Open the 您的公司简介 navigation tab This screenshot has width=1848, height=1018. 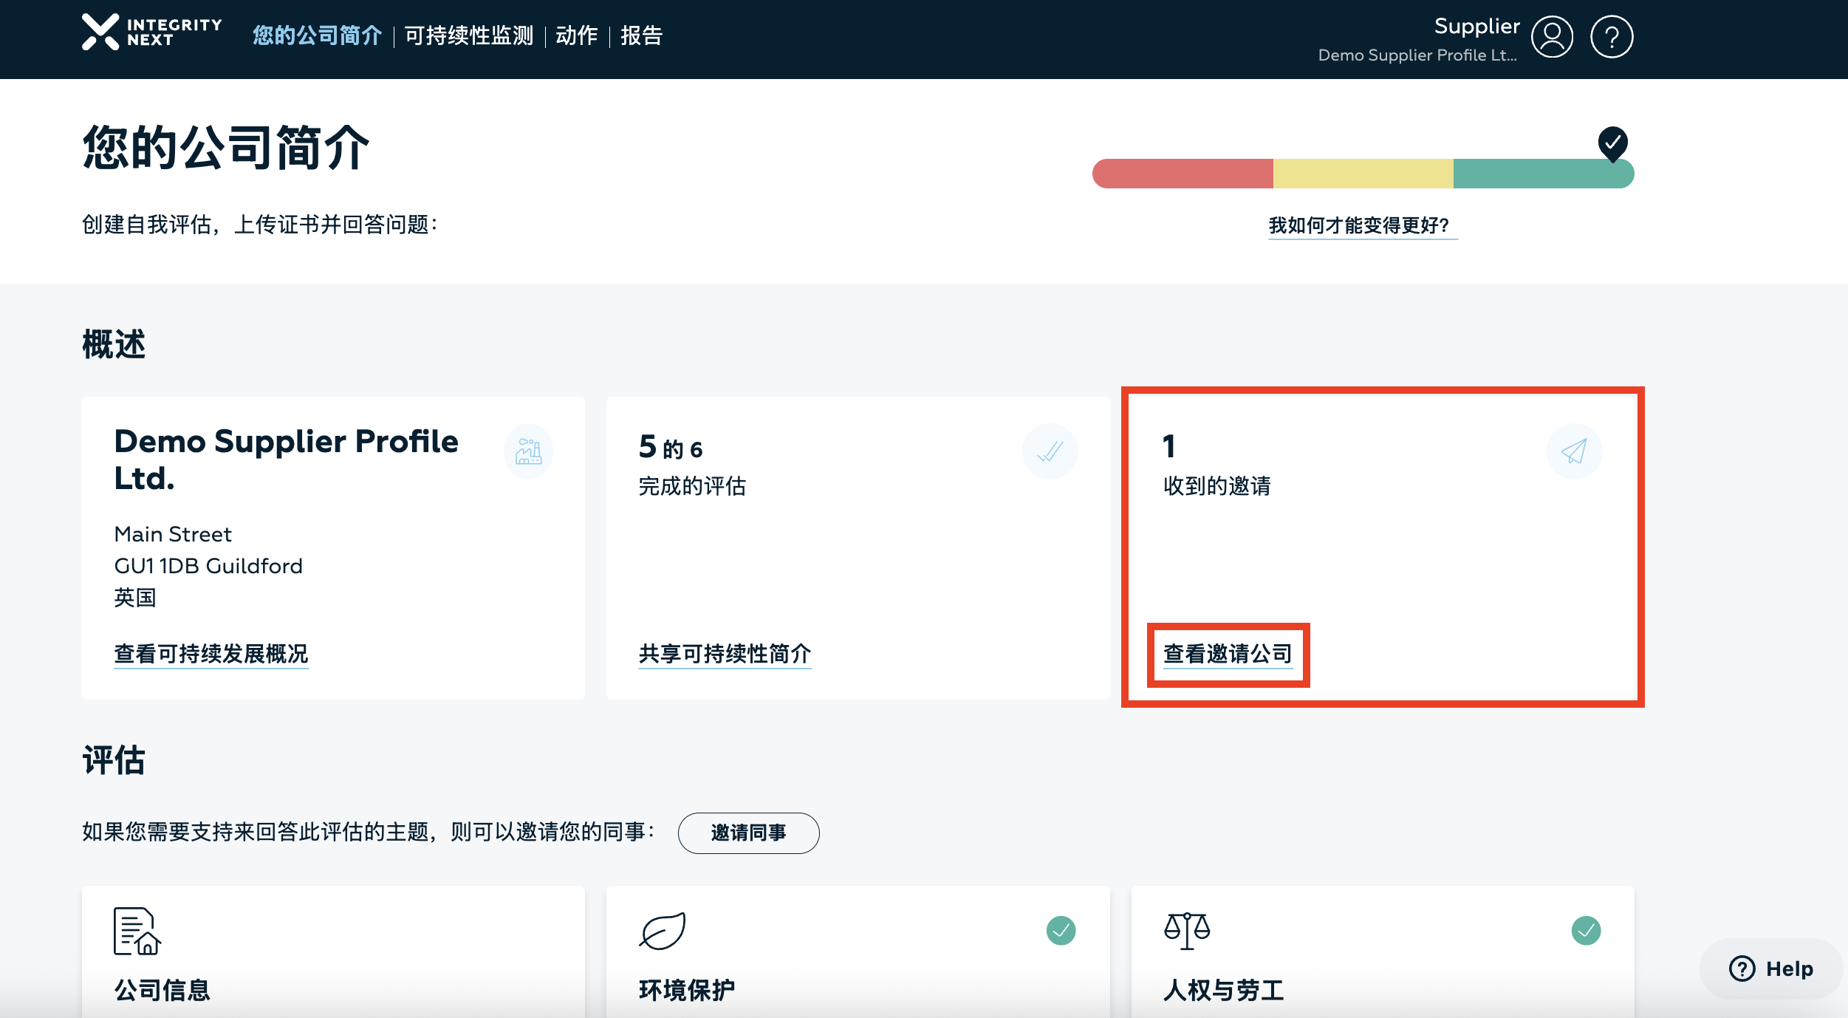pyautogui.click(x=317, y=35)
